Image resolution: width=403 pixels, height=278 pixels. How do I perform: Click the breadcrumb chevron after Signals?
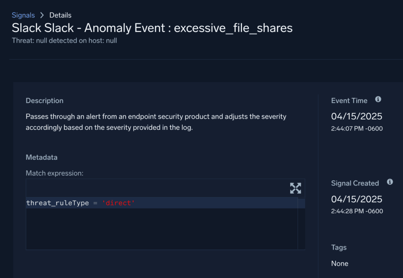tap(41, 15)
